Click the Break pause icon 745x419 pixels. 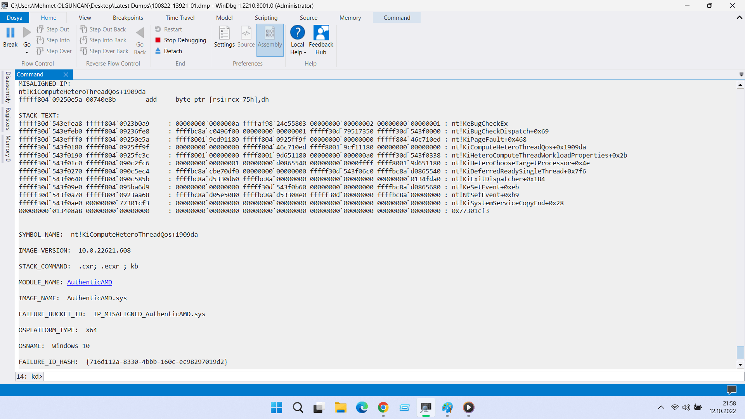(10, 33)
